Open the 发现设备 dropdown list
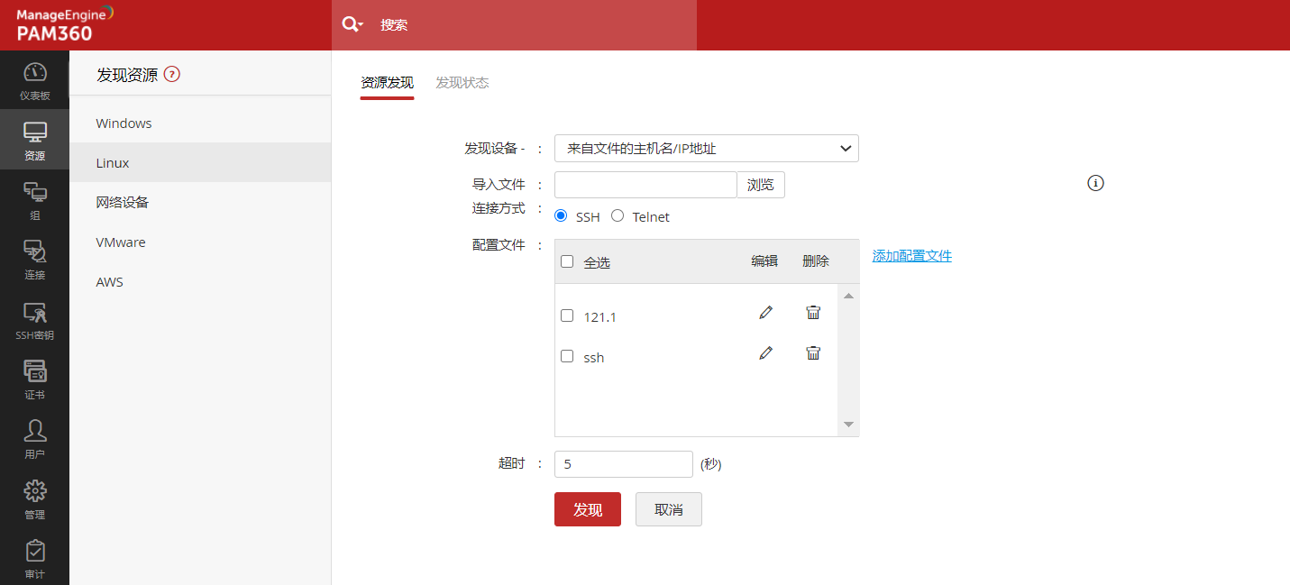The height and width of the screenshot is (585, 1290). coord(707,148)
